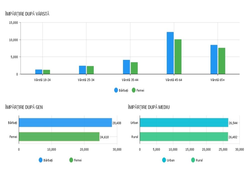Click the horizontal Femei bar in gender chart
Screen dimensions: 250x172
click(59, 137)
